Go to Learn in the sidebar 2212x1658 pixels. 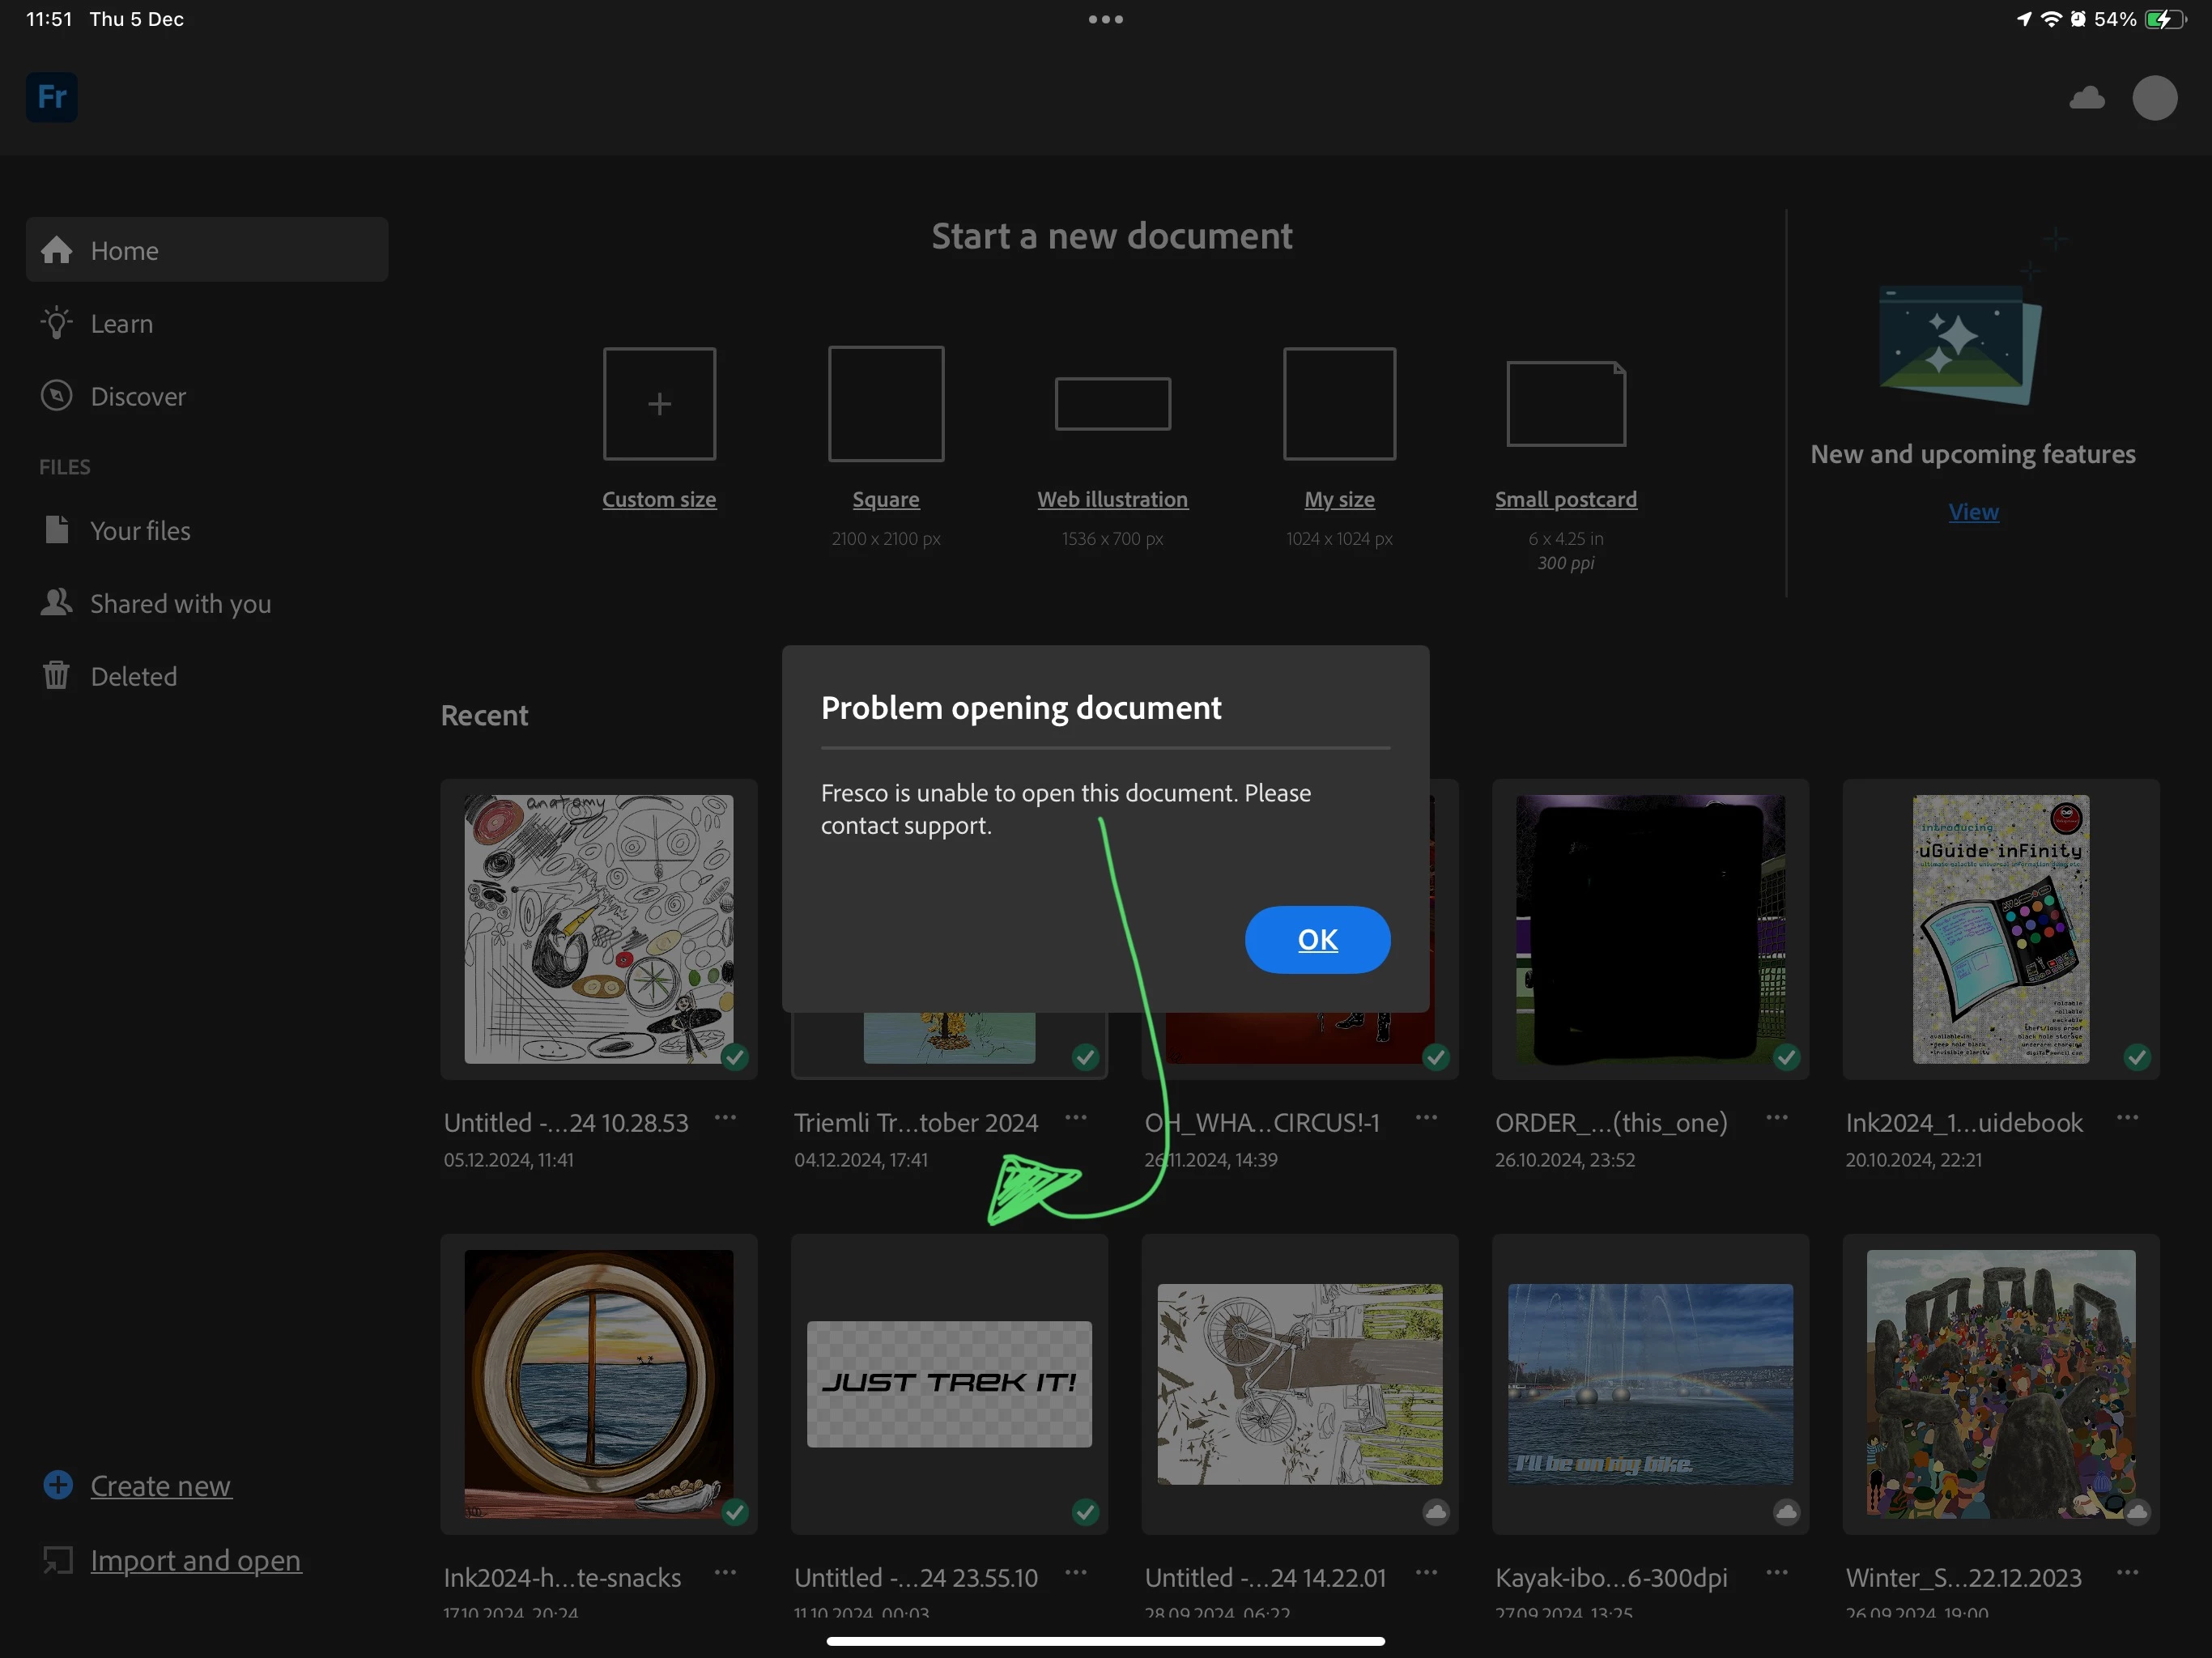[x=121, y=324]
